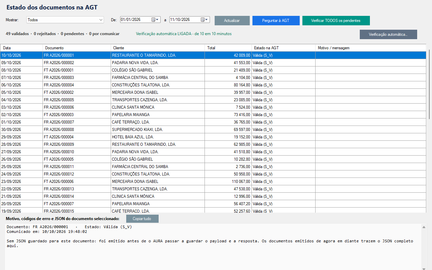
Task: Refresh the list with the Actualizar button
Action: [232, 21]
